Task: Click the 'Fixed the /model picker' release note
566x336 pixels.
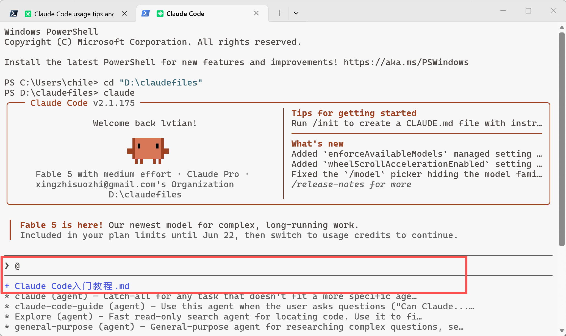Action: 417,174
